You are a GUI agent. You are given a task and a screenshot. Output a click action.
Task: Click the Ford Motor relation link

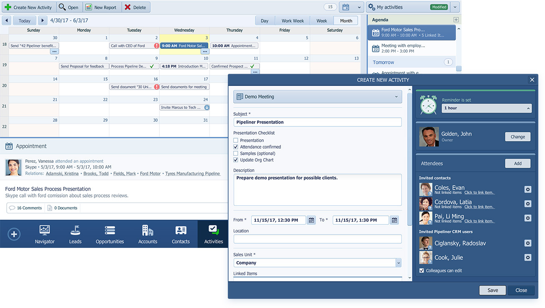pyautogui.click(x=150, y=174)
